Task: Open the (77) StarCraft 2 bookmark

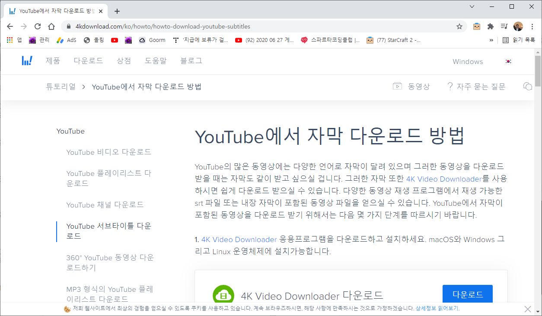Action: [393, 40]
